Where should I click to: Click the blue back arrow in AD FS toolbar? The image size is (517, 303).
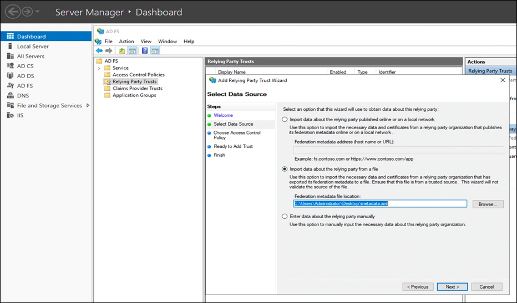tap(99, 51)
